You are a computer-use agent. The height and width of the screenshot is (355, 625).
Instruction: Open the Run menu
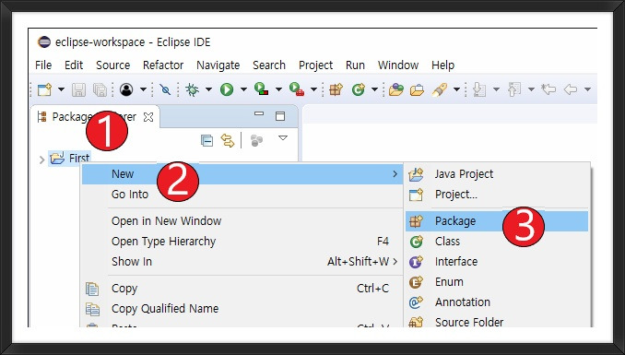click(355, 65)
